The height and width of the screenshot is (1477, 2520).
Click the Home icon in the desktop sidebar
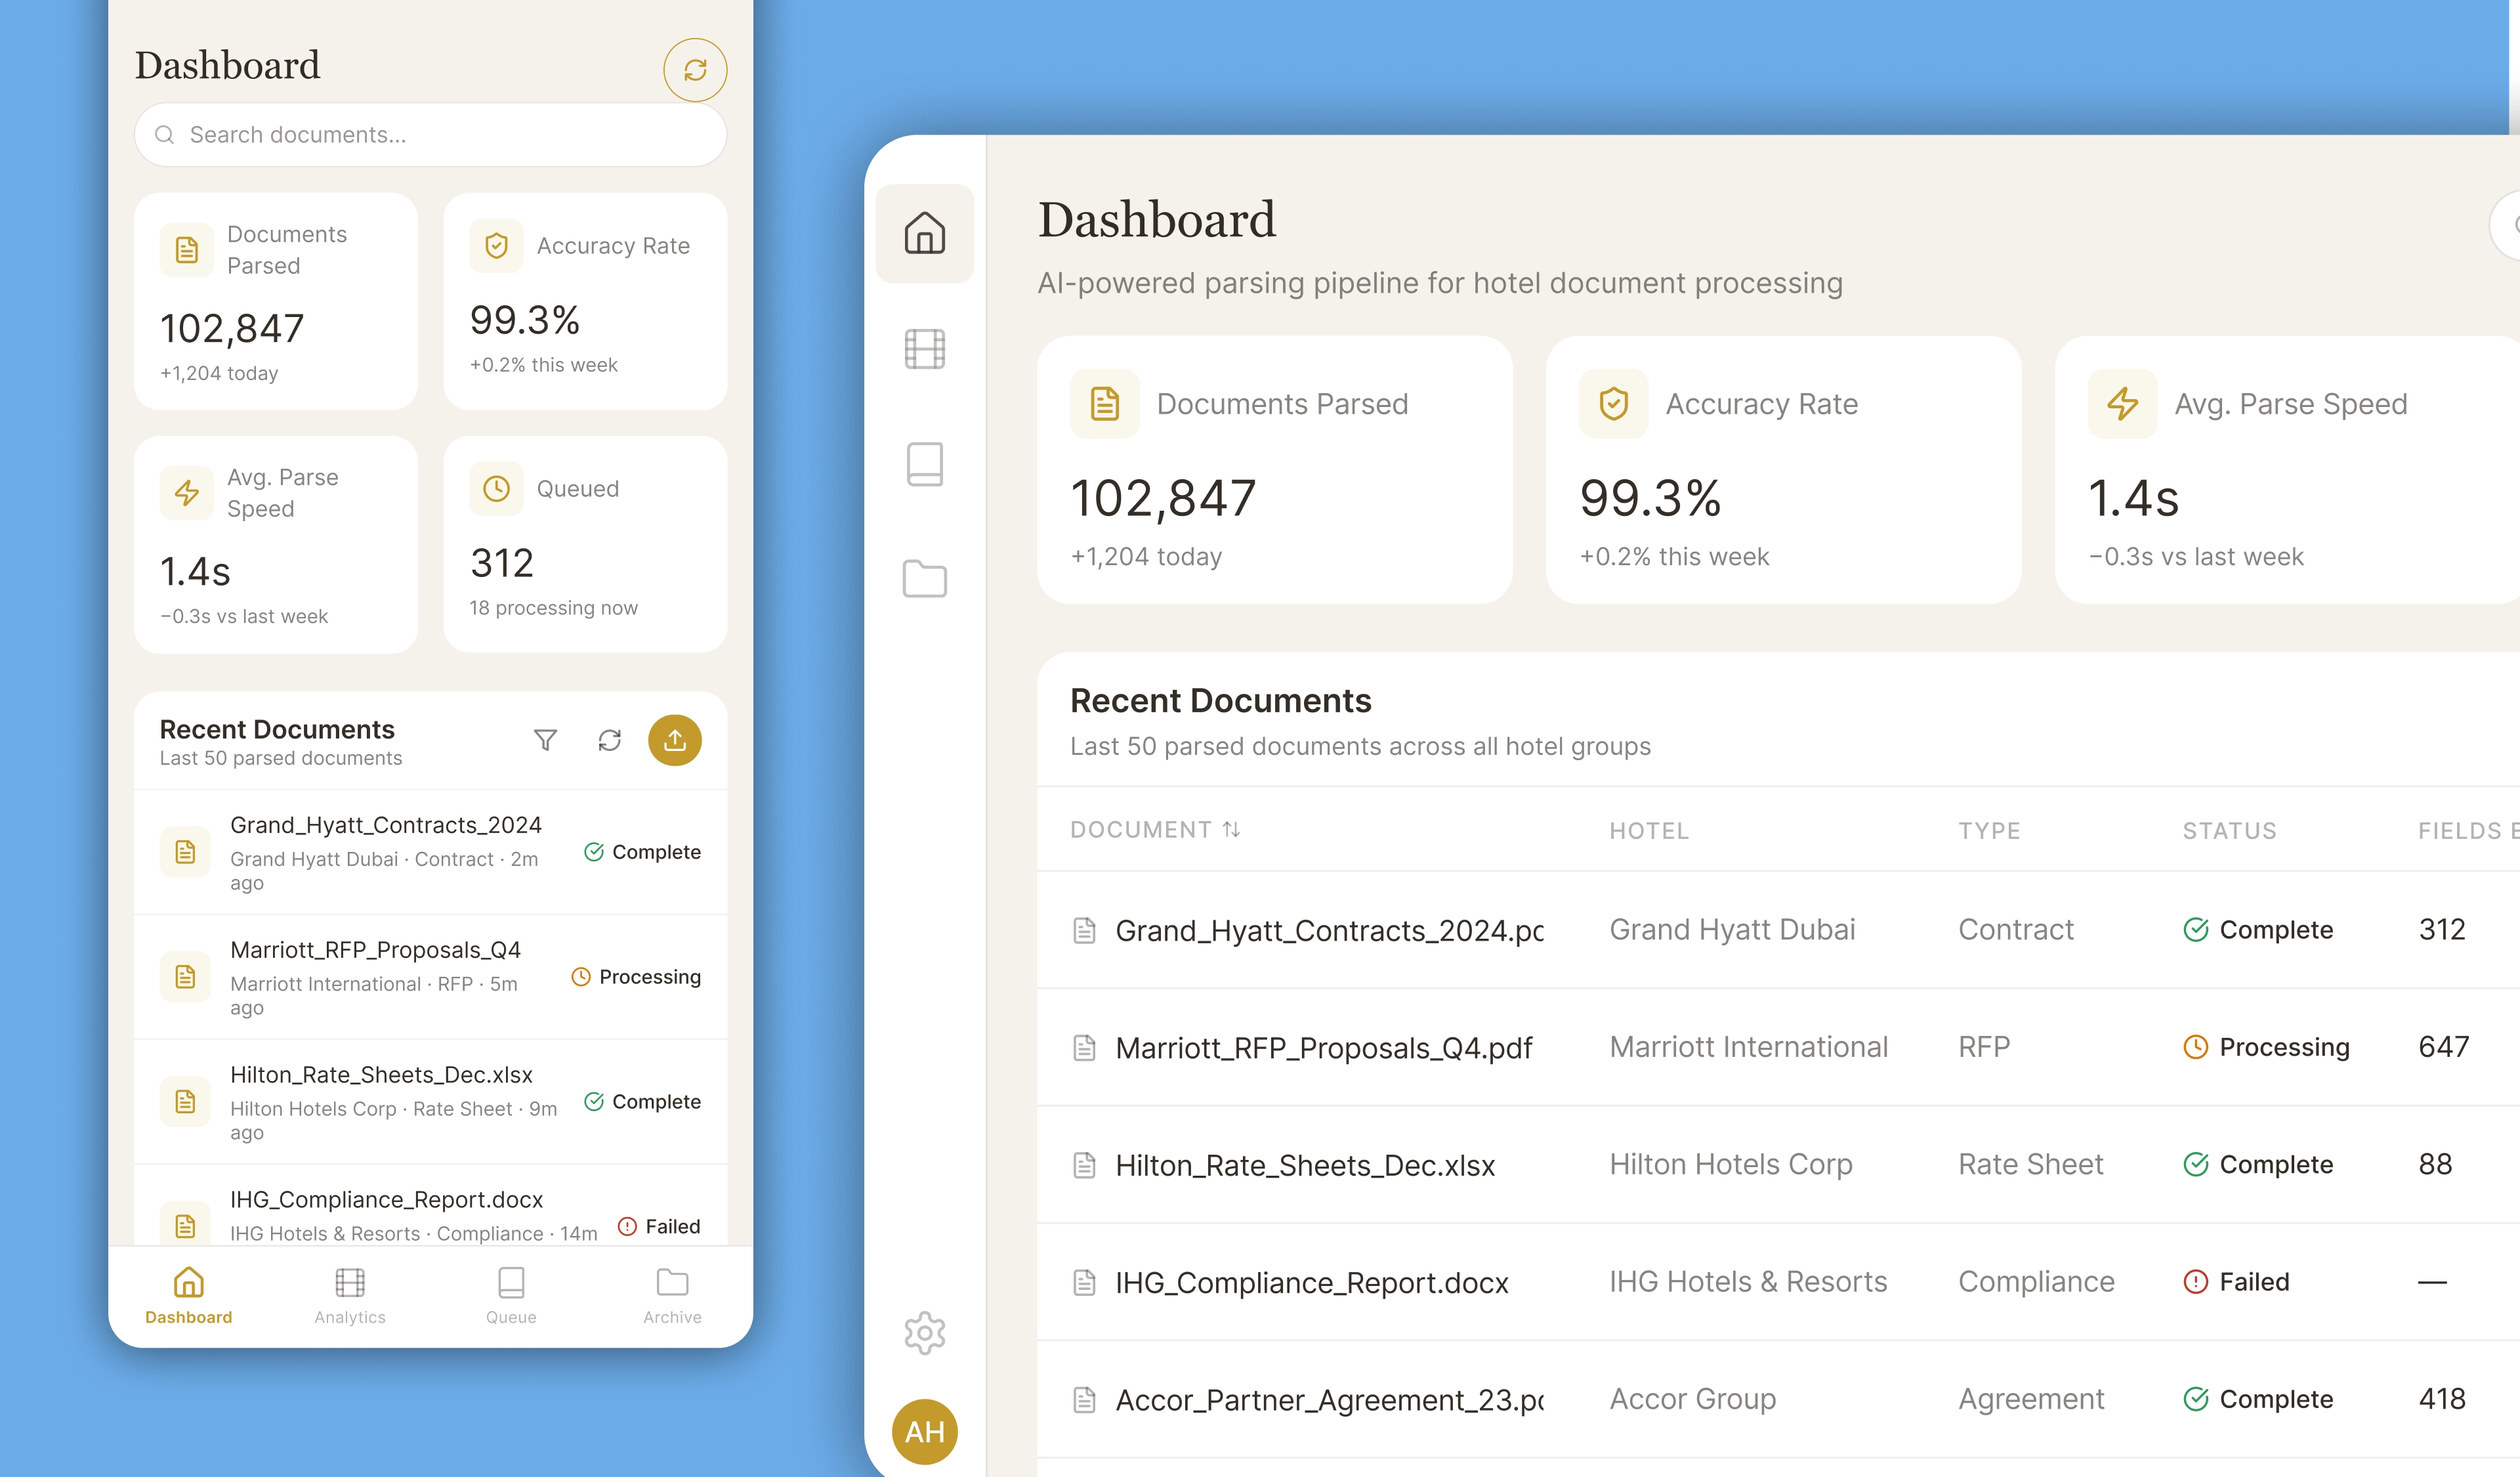[x=925, y=233]
